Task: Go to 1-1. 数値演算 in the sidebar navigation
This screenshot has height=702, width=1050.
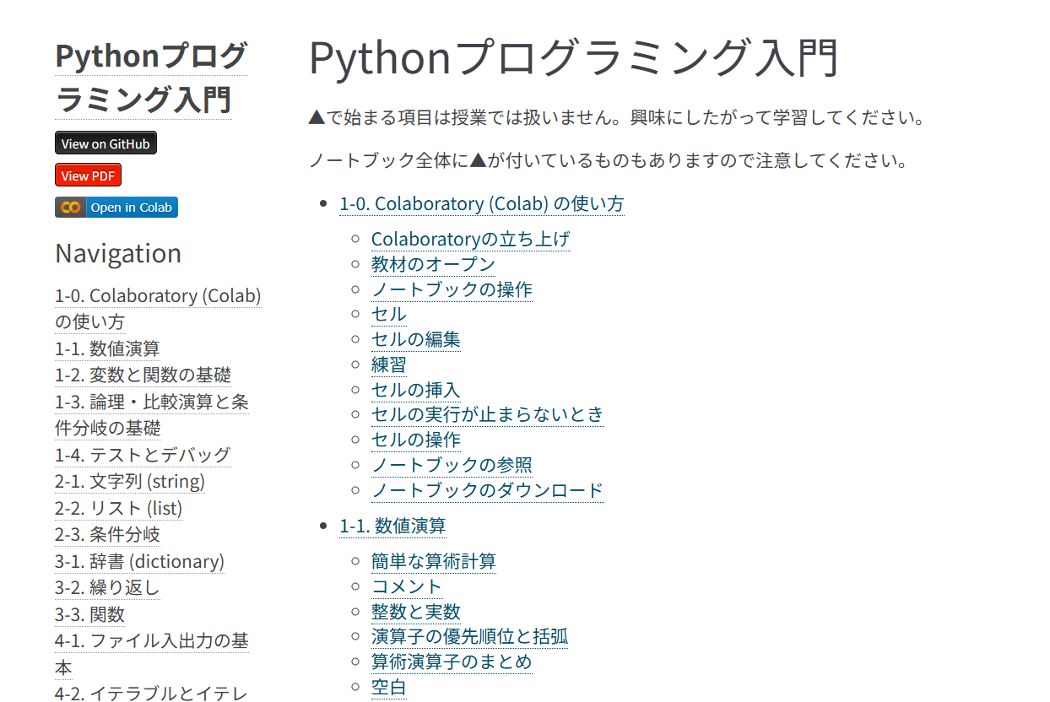Action: click(107, 348)
